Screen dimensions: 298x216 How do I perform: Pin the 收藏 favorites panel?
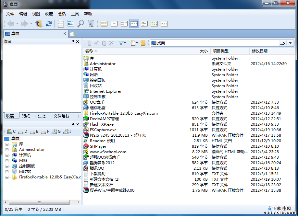coord(73,41)
